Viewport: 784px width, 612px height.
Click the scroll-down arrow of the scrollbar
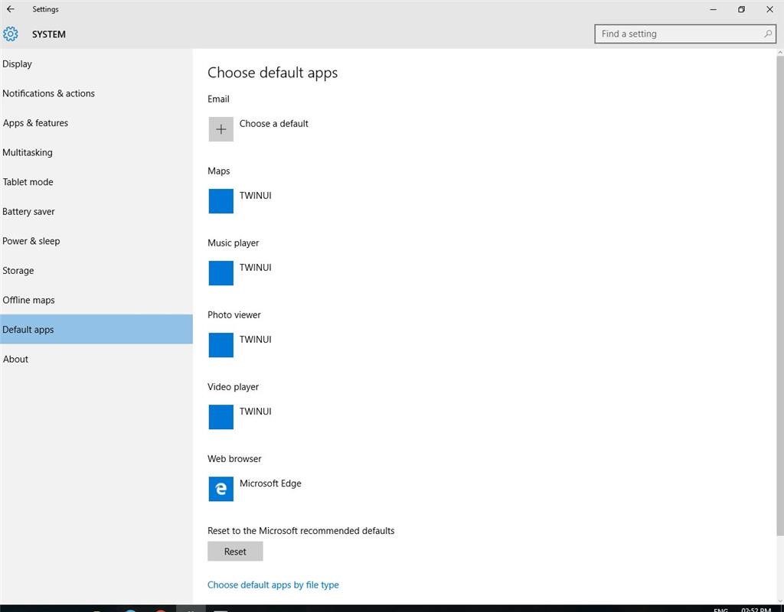(780, 601)
